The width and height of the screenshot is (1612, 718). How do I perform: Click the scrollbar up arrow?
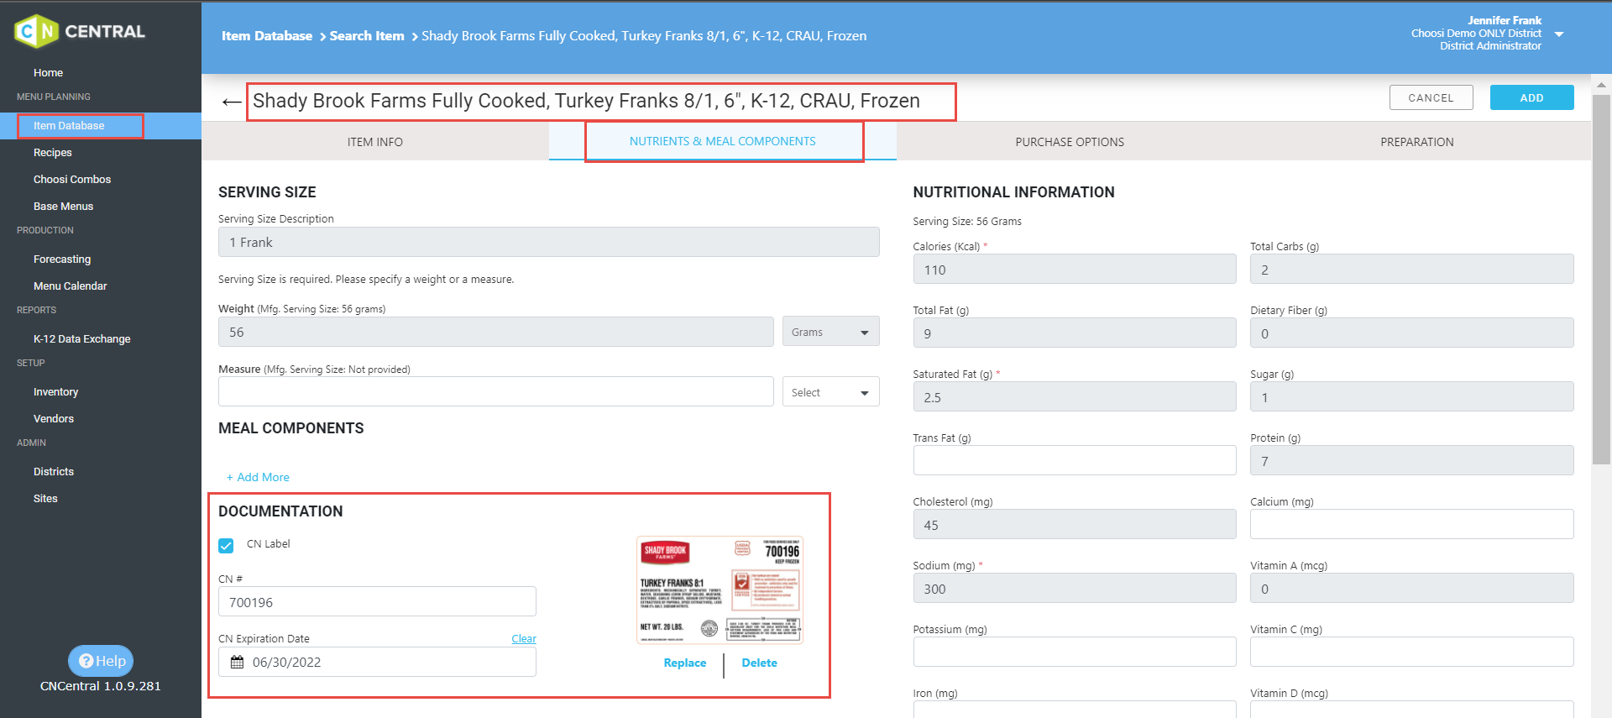(1601, 84)
